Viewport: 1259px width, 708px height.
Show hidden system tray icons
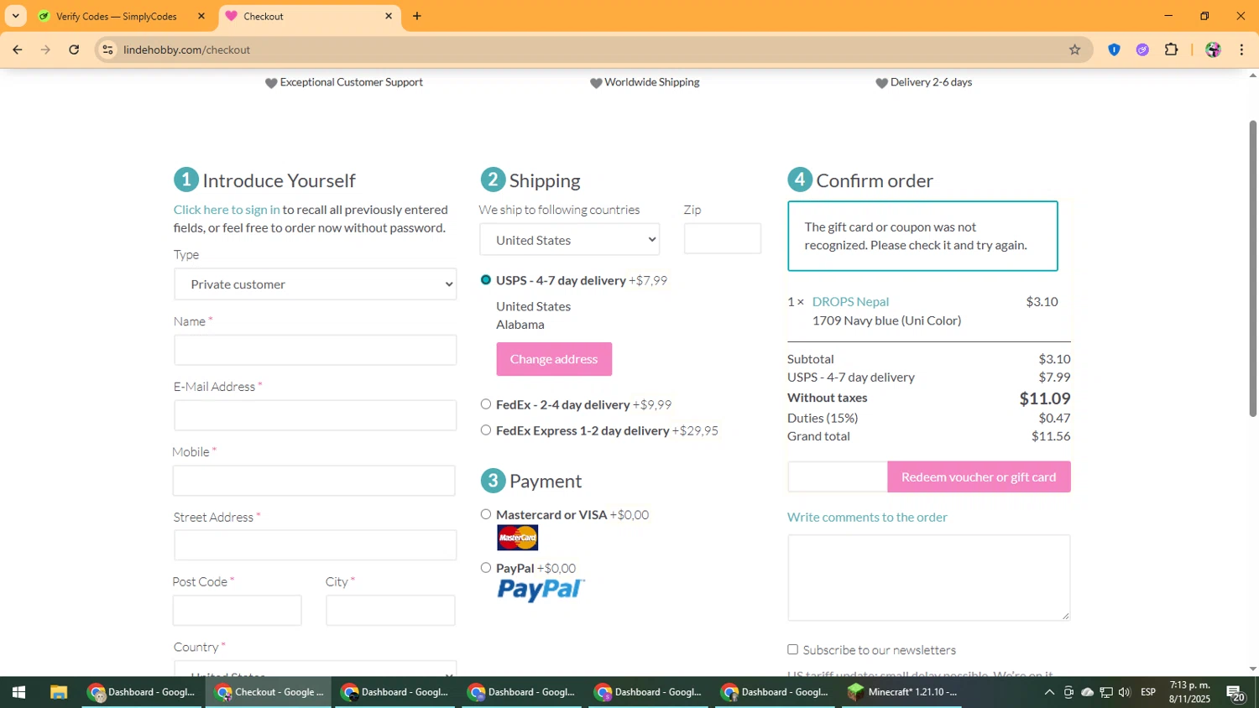[x=1049, y=692]
